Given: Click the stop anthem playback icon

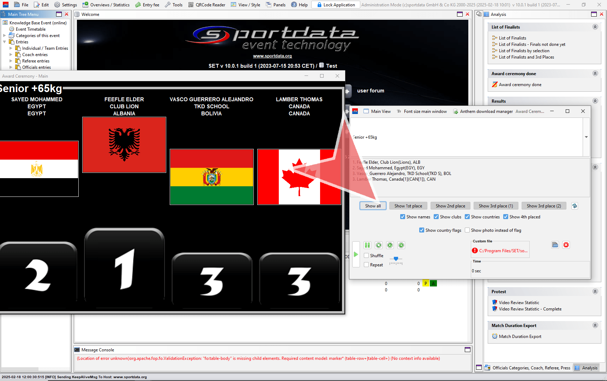Looking at the screenshot, I should click(x=379, y=245).
